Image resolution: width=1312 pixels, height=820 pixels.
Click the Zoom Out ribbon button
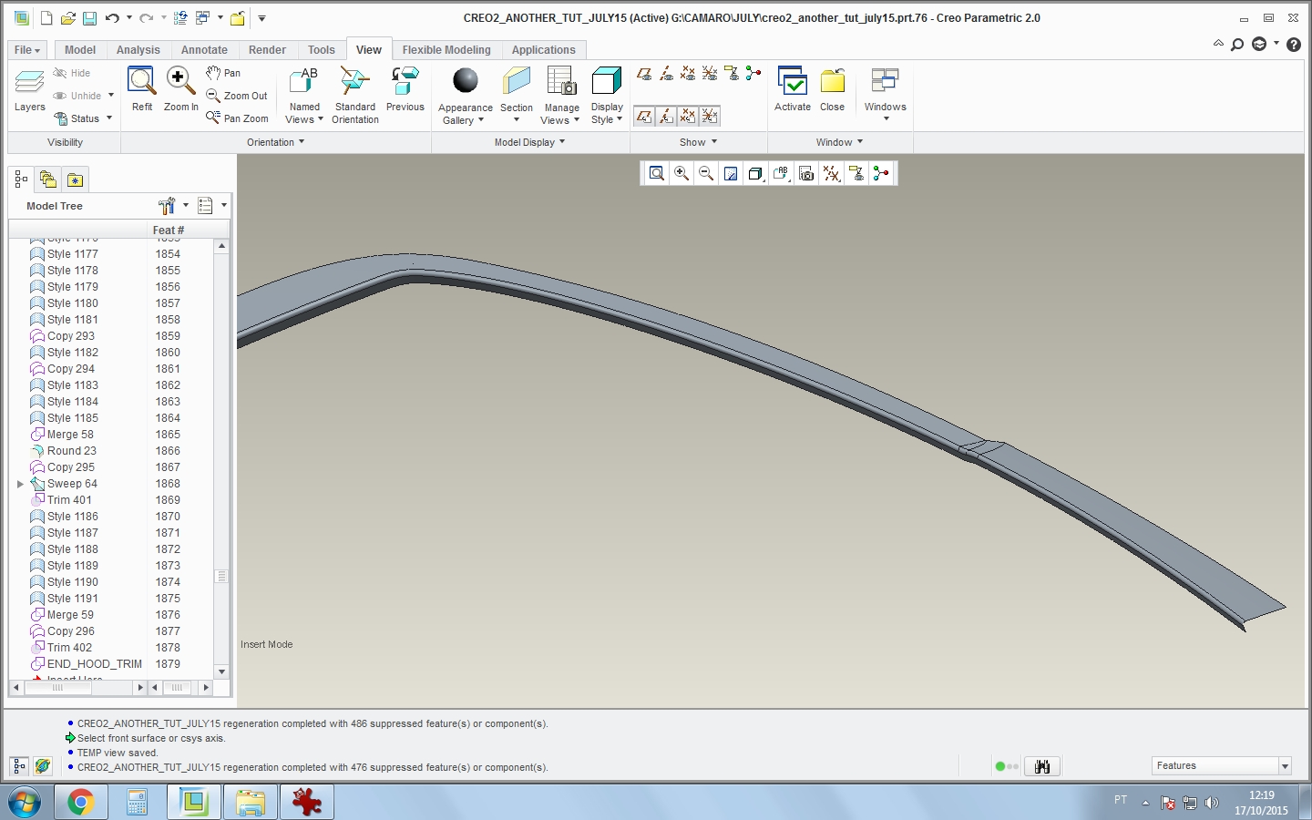click(237, 96)
